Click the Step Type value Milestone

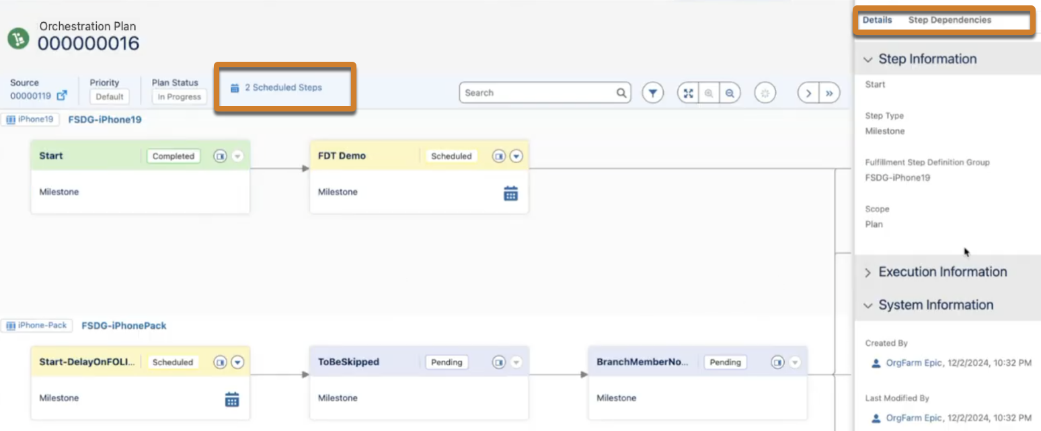tap(885, 131)
